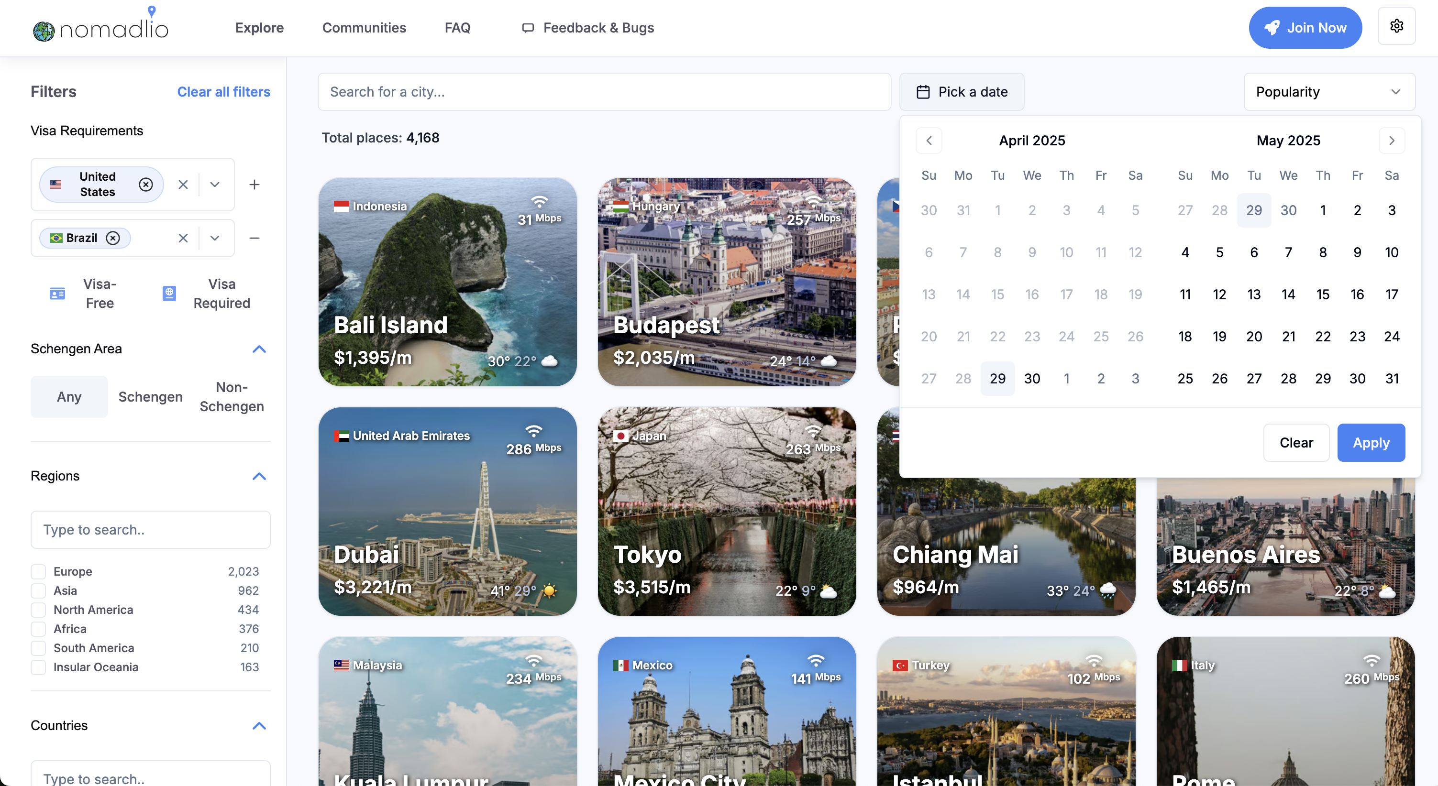Check the Asia region checkbox
The image size is (1438, 786).
pyautogui.click(x=39, y=591)
